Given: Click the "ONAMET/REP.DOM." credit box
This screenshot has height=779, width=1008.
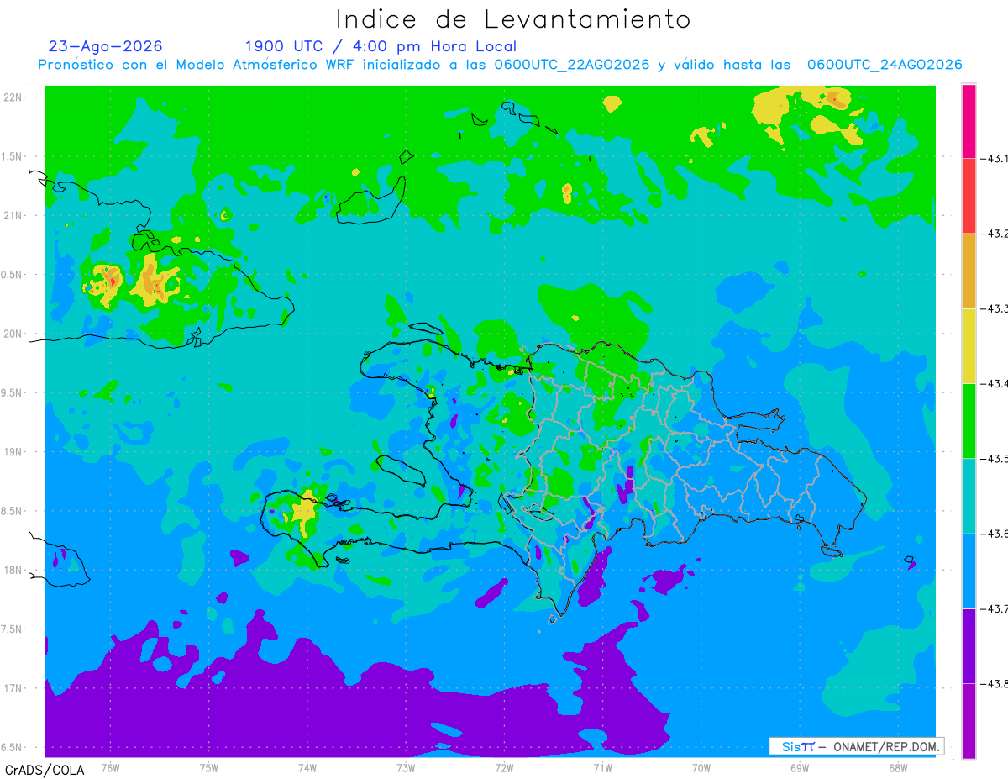Looking at the screenshot, I should tap(856, 746).
